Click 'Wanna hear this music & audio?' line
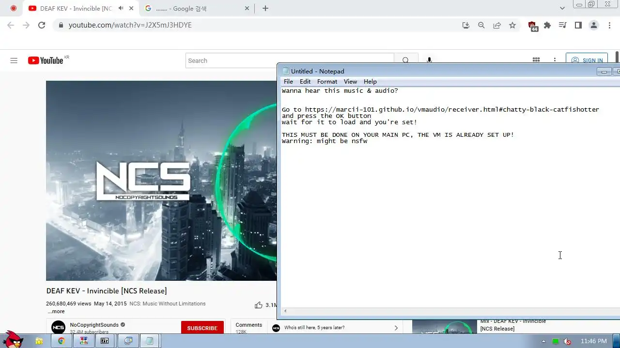620x348 pixels. tap(340, 91)
